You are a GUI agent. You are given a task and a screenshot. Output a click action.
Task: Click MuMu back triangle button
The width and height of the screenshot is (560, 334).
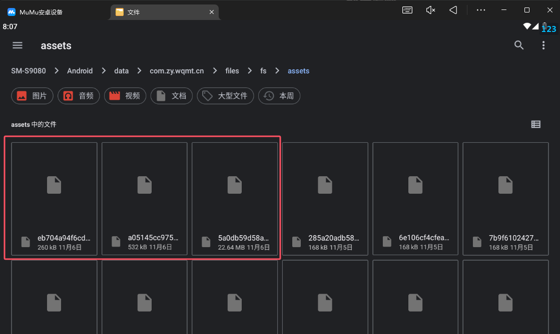coord(453,10)
